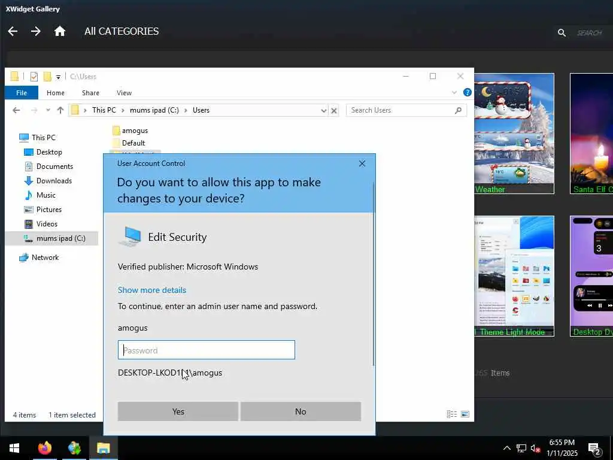613x460 pixels.
Task: Open the Desktop widget thumbnail with purple background
Action: click(591, 276)
